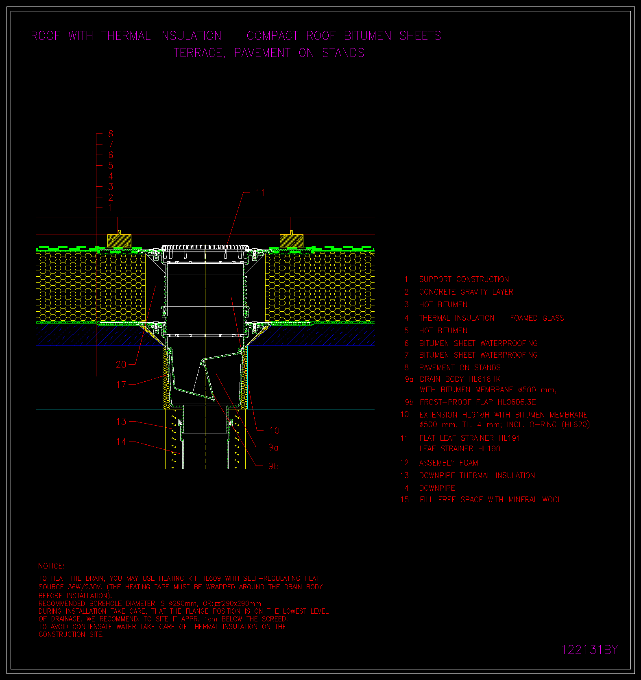Select 'HOT BITUMEN' in legend item 3

[443, 305]
